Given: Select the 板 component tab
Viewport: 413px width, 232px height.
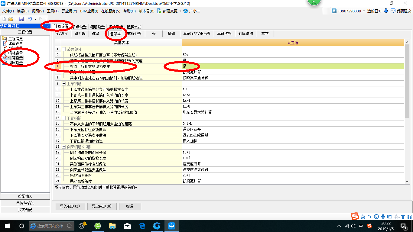Looking at the screenshot, I should [x=154, y=34].
